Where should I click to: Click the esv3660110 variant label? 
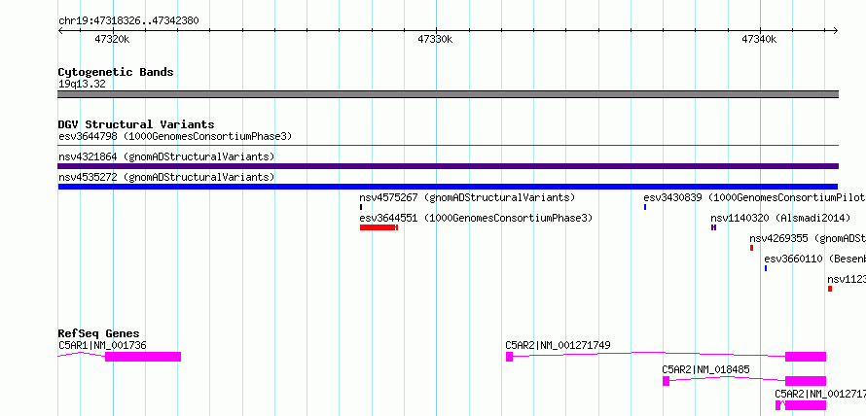[814, 259]
